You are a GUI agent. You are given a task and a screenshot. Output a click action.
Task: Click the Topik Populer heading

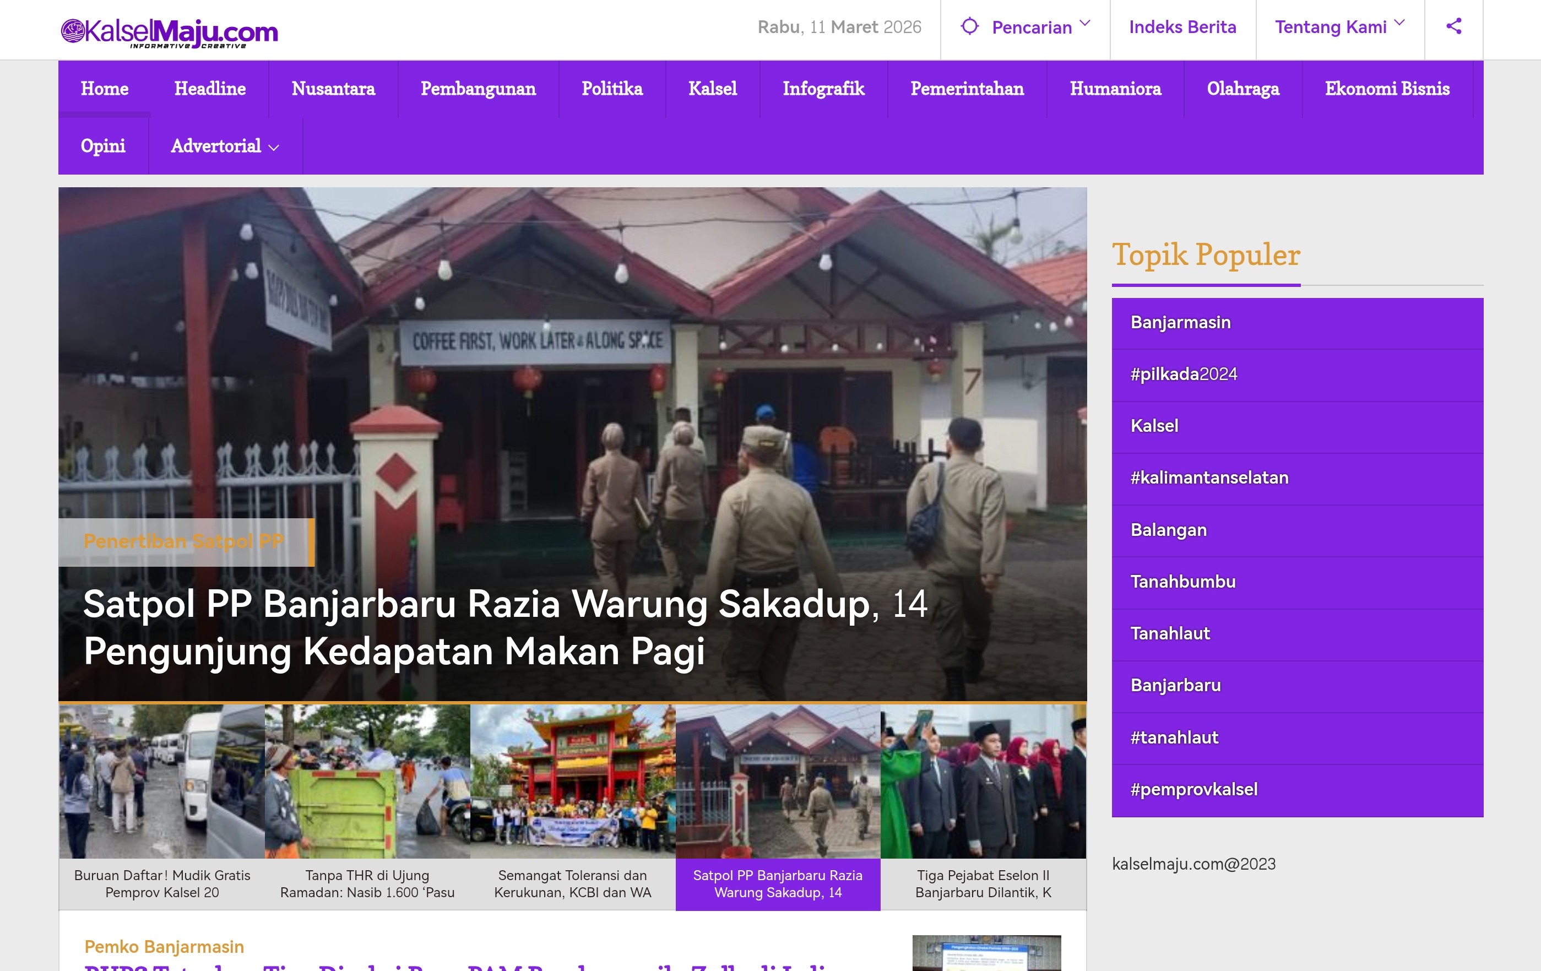pyautogui.click(x=1206, y=255)
